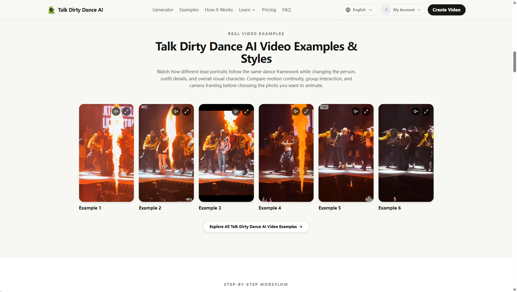This screenshot has width=517, height=292.
Task: Explore All Talk Dirty Dance AI Video Examples
Action: pyautogui.click(x=256, y=227)
